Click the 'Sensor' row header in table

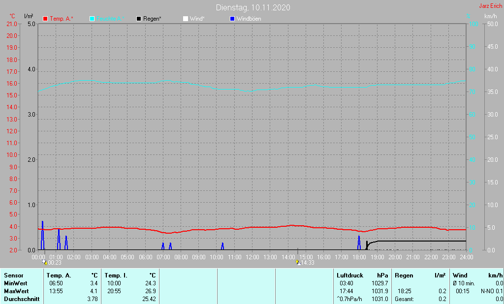coord(14,276)
